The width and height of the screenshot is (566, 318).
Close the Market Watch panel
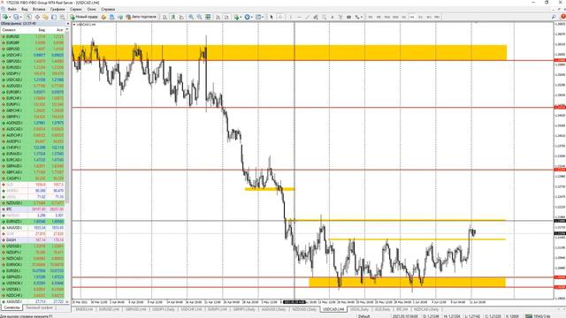click(x=67, y=24)
